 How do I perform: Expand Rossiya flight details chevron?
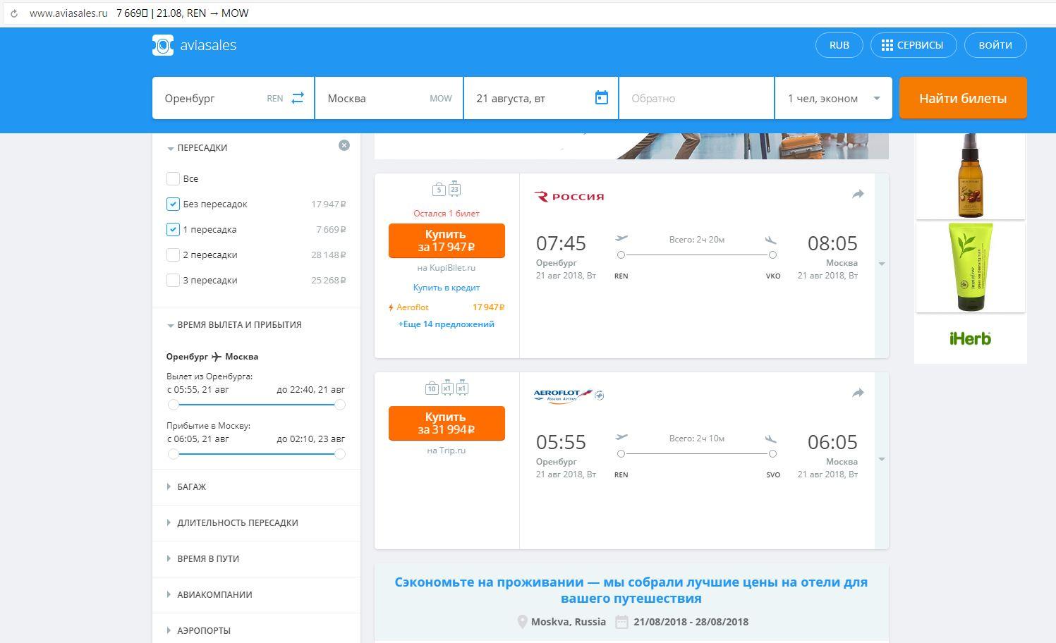point(881,264)
